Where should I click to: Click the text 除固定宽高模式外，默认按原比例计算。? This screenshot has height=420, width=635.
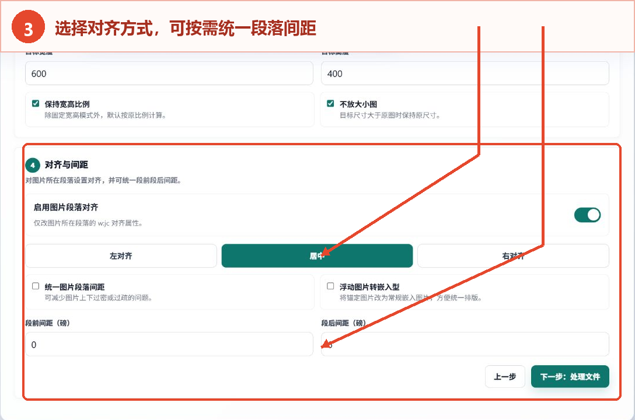(x=105, y=116)
